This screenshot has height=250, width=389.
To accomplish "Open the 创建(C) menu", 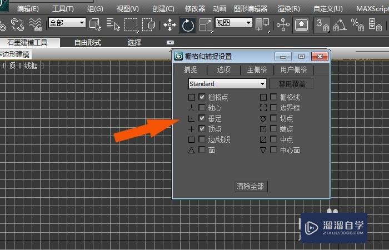I will click(163, 9).
